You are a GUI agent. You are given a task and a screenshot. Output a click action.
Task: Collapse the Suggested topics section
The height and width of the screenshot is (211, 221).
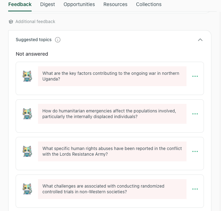point(200,40)
